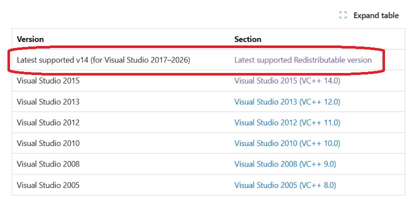The width and height of the screenshot is (416, 209).
Task: Select the 'Visual Studio 2013' version cell
Action: click(48, 101)
